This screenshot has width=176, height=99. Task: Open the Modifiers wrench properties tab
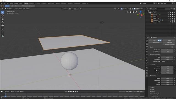tap(147, 63)
